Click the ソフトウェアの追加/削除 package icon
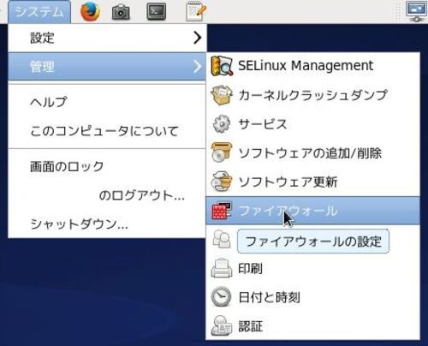428x346 pixels. [x=221, y=153]
